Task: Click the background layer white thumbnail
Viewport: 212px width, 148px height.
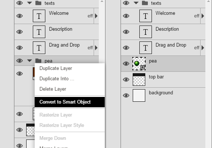Action: (x=139, y=95)
